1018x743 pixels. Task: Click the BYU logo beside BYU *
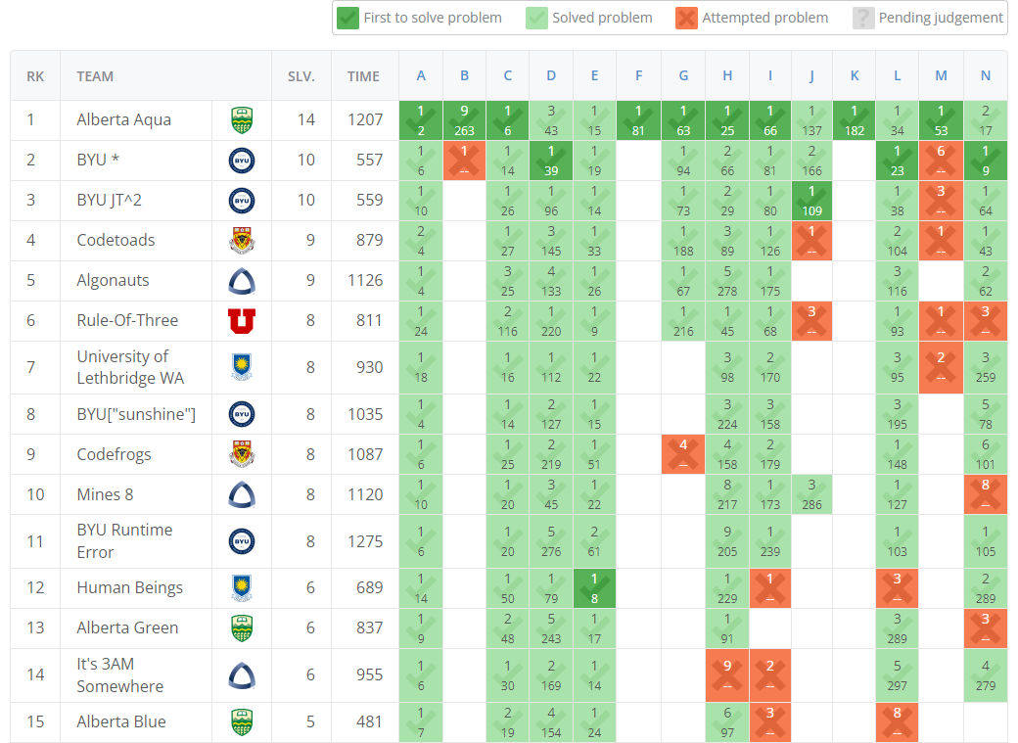[241, 160]
